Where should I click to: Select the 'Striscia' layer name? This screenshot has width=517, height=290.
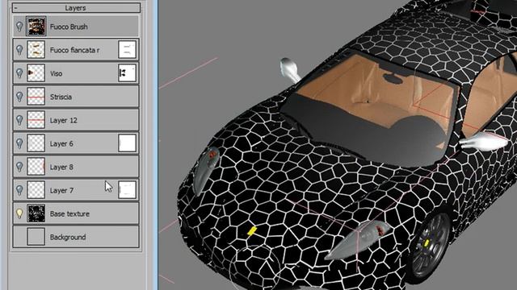click(61, 97)
